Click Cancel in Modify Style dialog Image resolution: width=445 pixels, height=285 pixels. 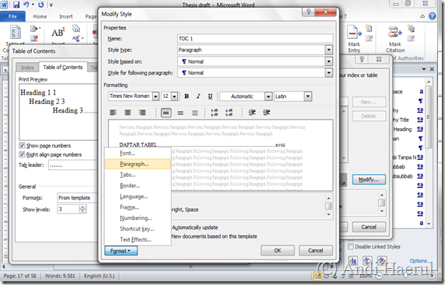[315, 250]
